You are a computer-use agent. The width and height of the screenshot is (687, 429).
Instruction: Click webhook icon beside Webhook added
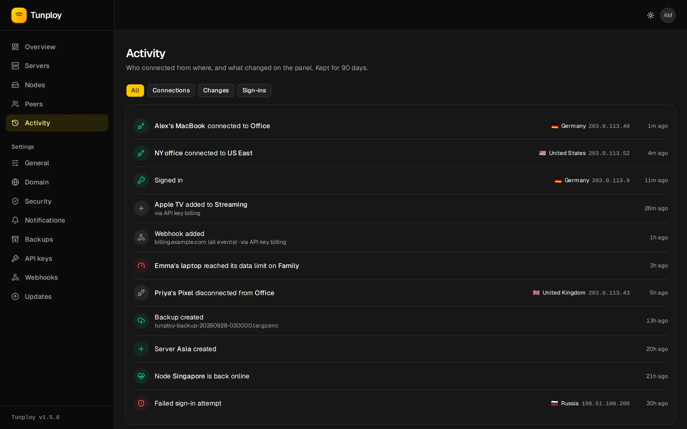[x=141, y=237]
